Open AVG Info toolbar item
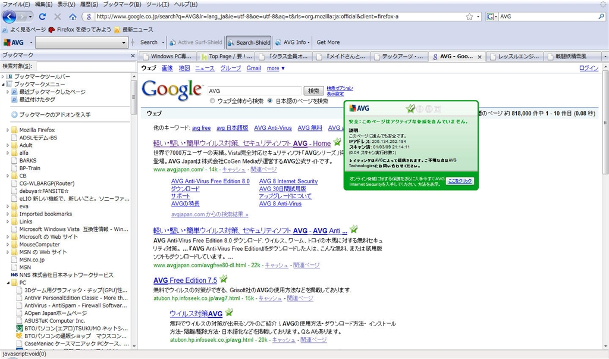Viewport: 609px width, 359px height. [292, 42]
